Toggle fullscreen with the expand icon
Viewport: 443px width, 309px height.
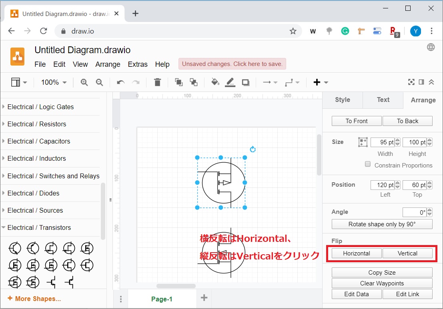pos(411,82)
